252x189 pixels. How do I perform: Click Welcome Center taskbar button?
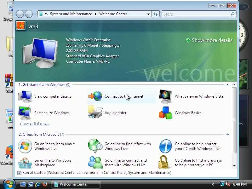tap(76, 184)
